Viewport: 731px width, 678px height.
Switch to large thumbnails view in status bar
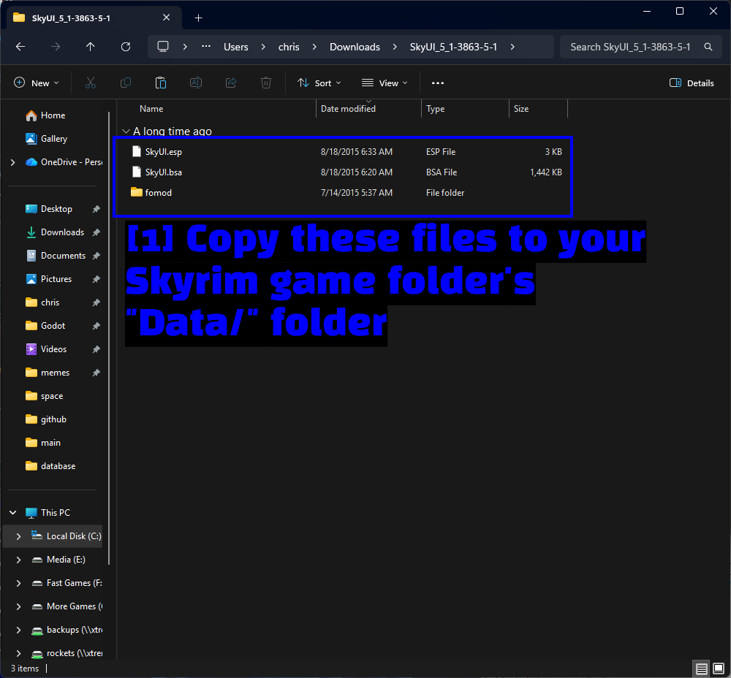coord(719,669)
